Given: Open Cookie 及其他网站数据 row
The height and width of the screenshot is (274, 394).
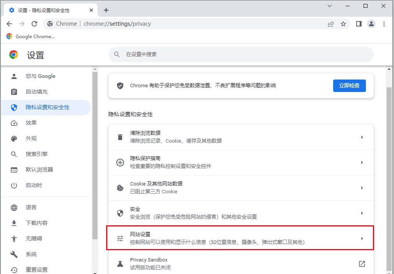Looking at the screenshot, I should tap(241, 188).
